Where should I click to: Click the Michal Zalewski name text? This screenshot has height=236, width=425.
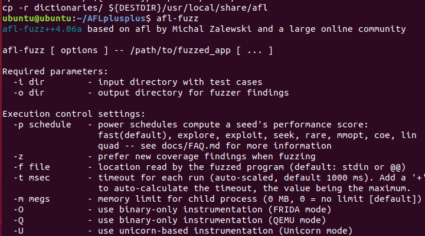click(x=212, y=29)
